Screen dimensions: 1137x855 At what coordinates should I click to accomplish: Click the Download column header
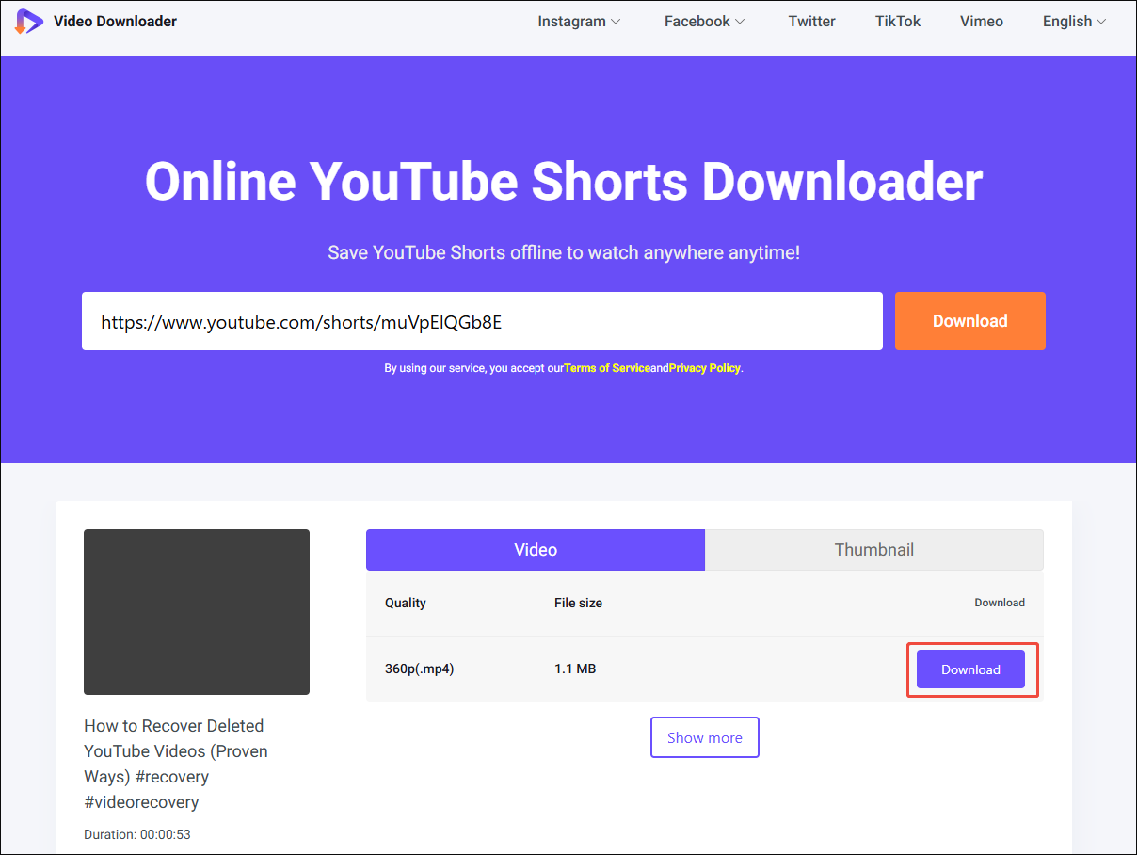(x=1000, y=603)
